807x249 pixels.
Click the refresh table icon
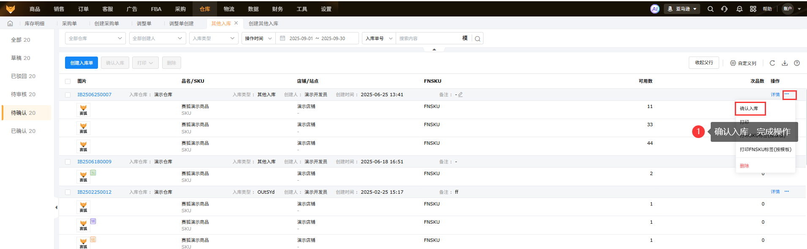point(772,63)
